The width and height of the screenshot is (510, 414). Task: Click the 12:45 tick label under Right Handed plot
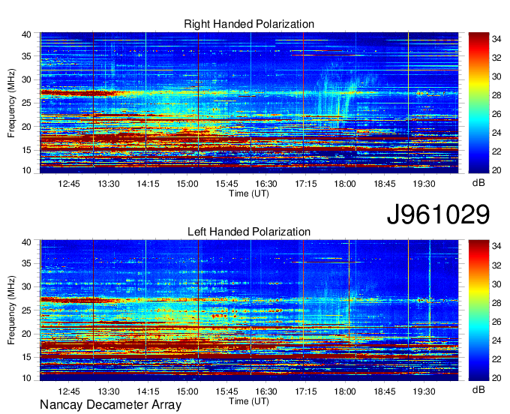pyautogui.click(x=69, y=184)
